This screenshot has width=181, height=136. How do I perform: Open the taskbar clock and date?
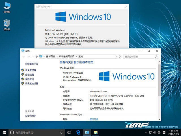click(173, 133)
